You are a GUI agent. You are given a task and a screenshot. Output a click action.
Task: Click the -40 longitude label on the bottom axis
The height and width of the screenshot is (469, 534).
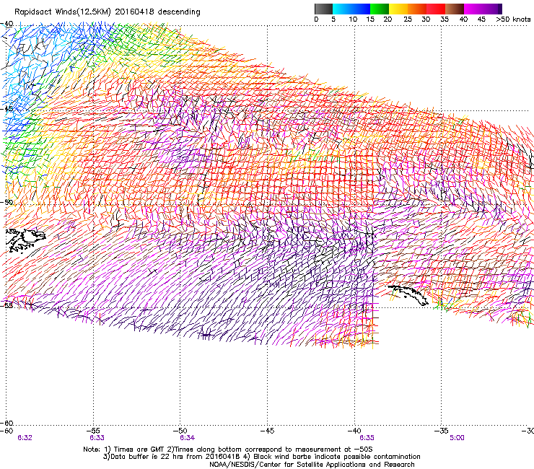click(x=354, y=431)
